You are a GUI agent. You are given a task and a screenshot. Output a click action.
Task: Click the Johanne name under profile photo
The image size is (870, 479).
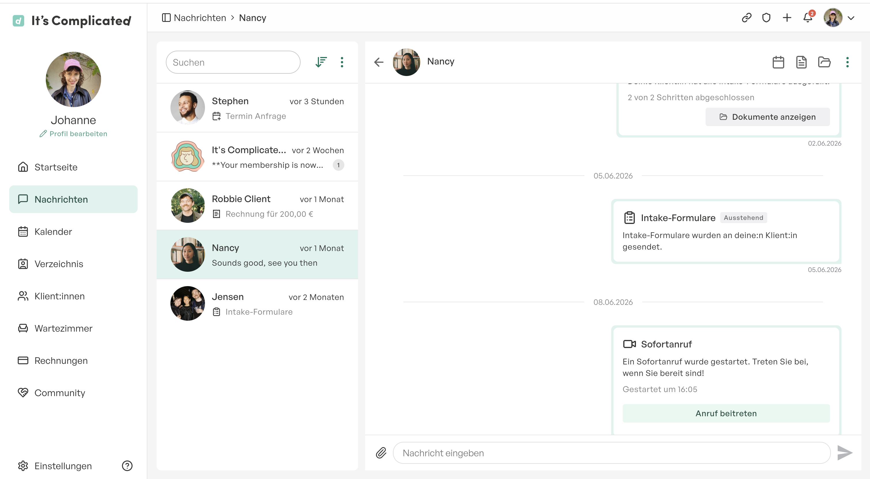73,120
